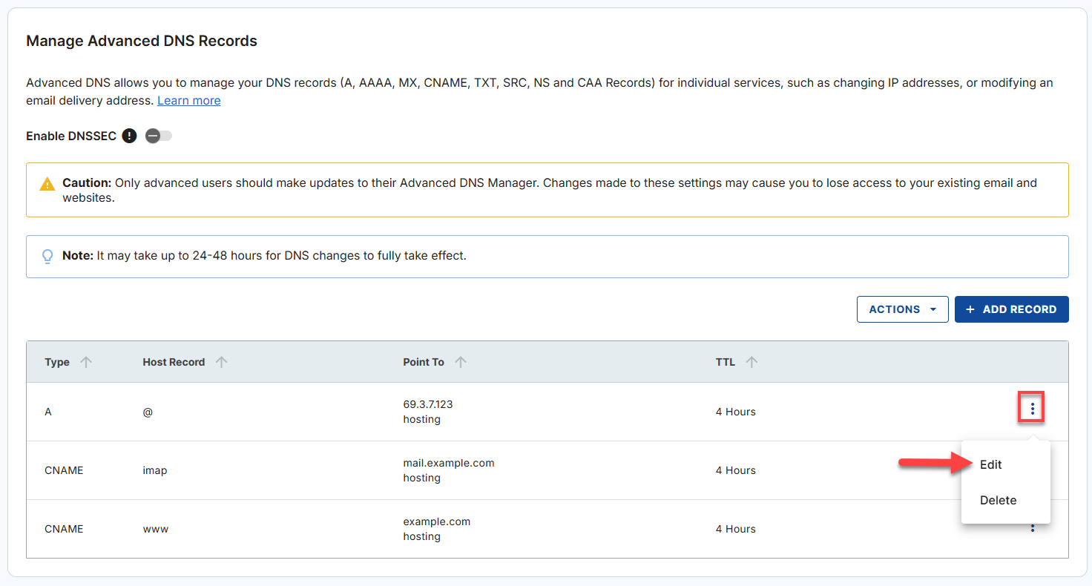Select the A record table row
This screenshot has height=586, width=1092.
click(x=297, y=412)
